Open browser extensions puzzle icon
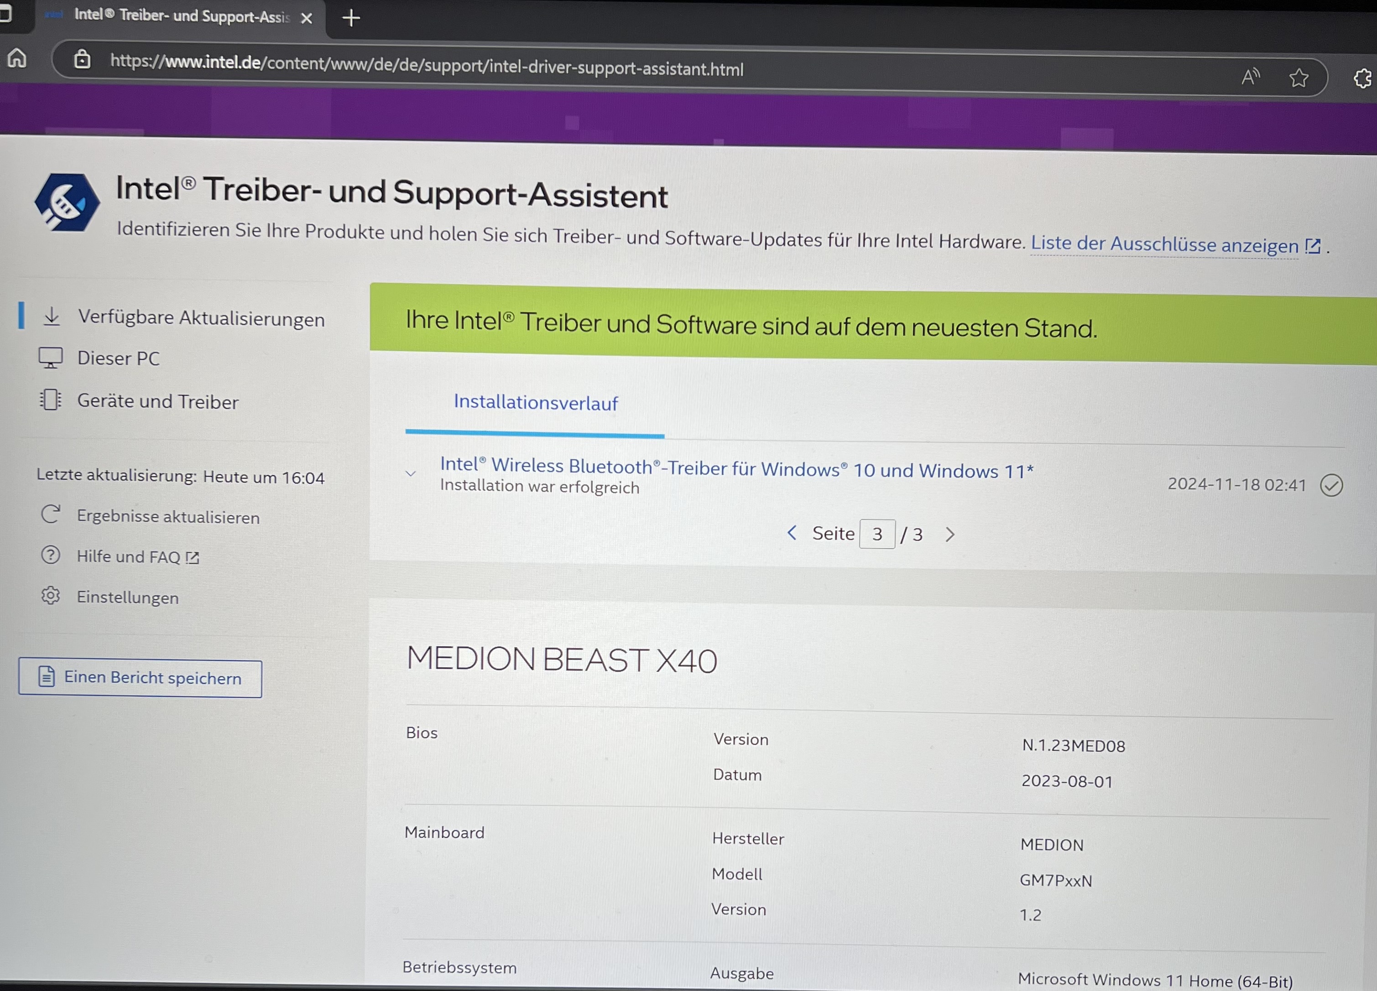The height and width of the screenshot is (991, 1377). [x=1362, y=78]
